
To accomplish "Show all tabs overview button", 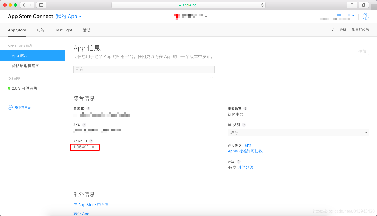I will 364,5.
